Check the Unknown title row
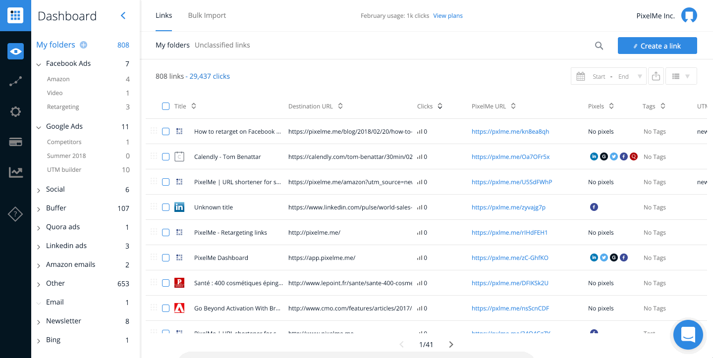Screen dimensions: 713x358 pos(165,207)
